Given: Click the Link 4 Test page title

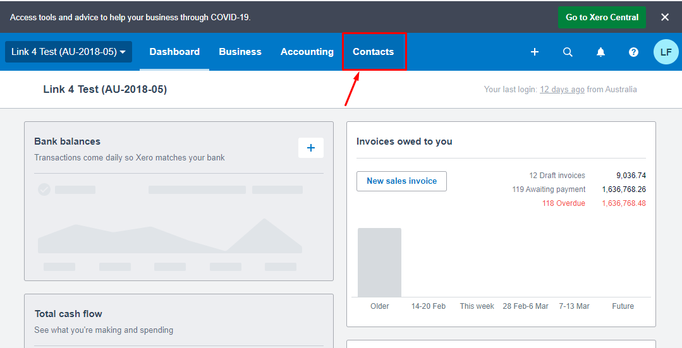Looking at the screenshot, I should click(105, 90).
